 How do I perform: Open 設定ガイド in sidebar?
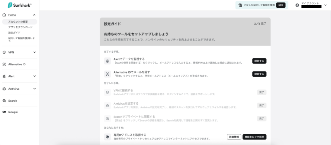(x=15, y=33)
